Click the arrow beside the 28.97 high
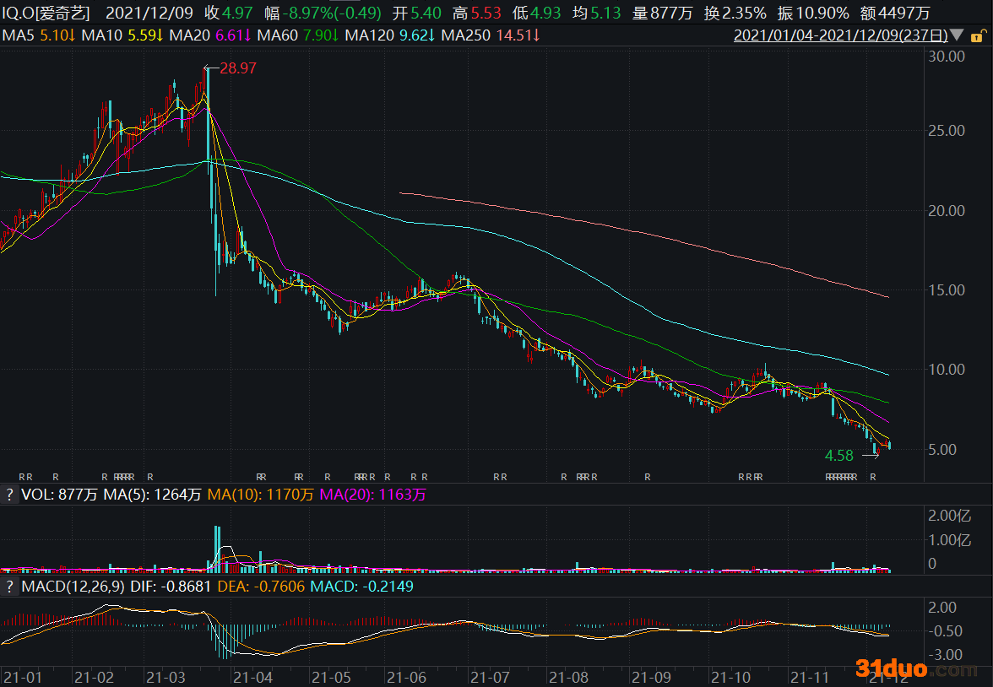Screen dimensions: 993x687 coord(210,68)
